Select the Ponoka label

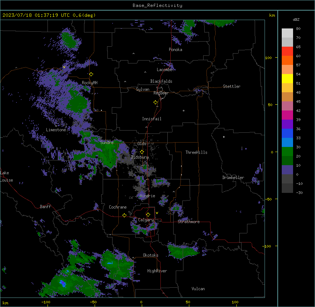point(175,50)
